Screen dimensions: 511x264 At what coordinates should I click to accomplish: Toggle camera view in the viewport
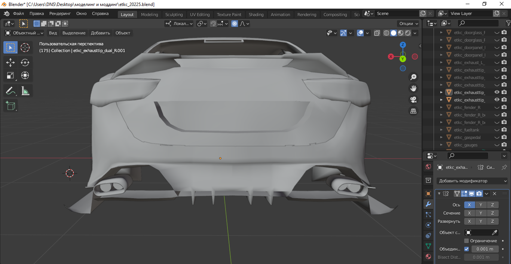413,100
